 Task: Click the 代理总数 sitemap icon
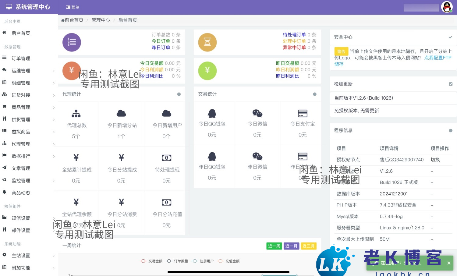coord(76,114)
